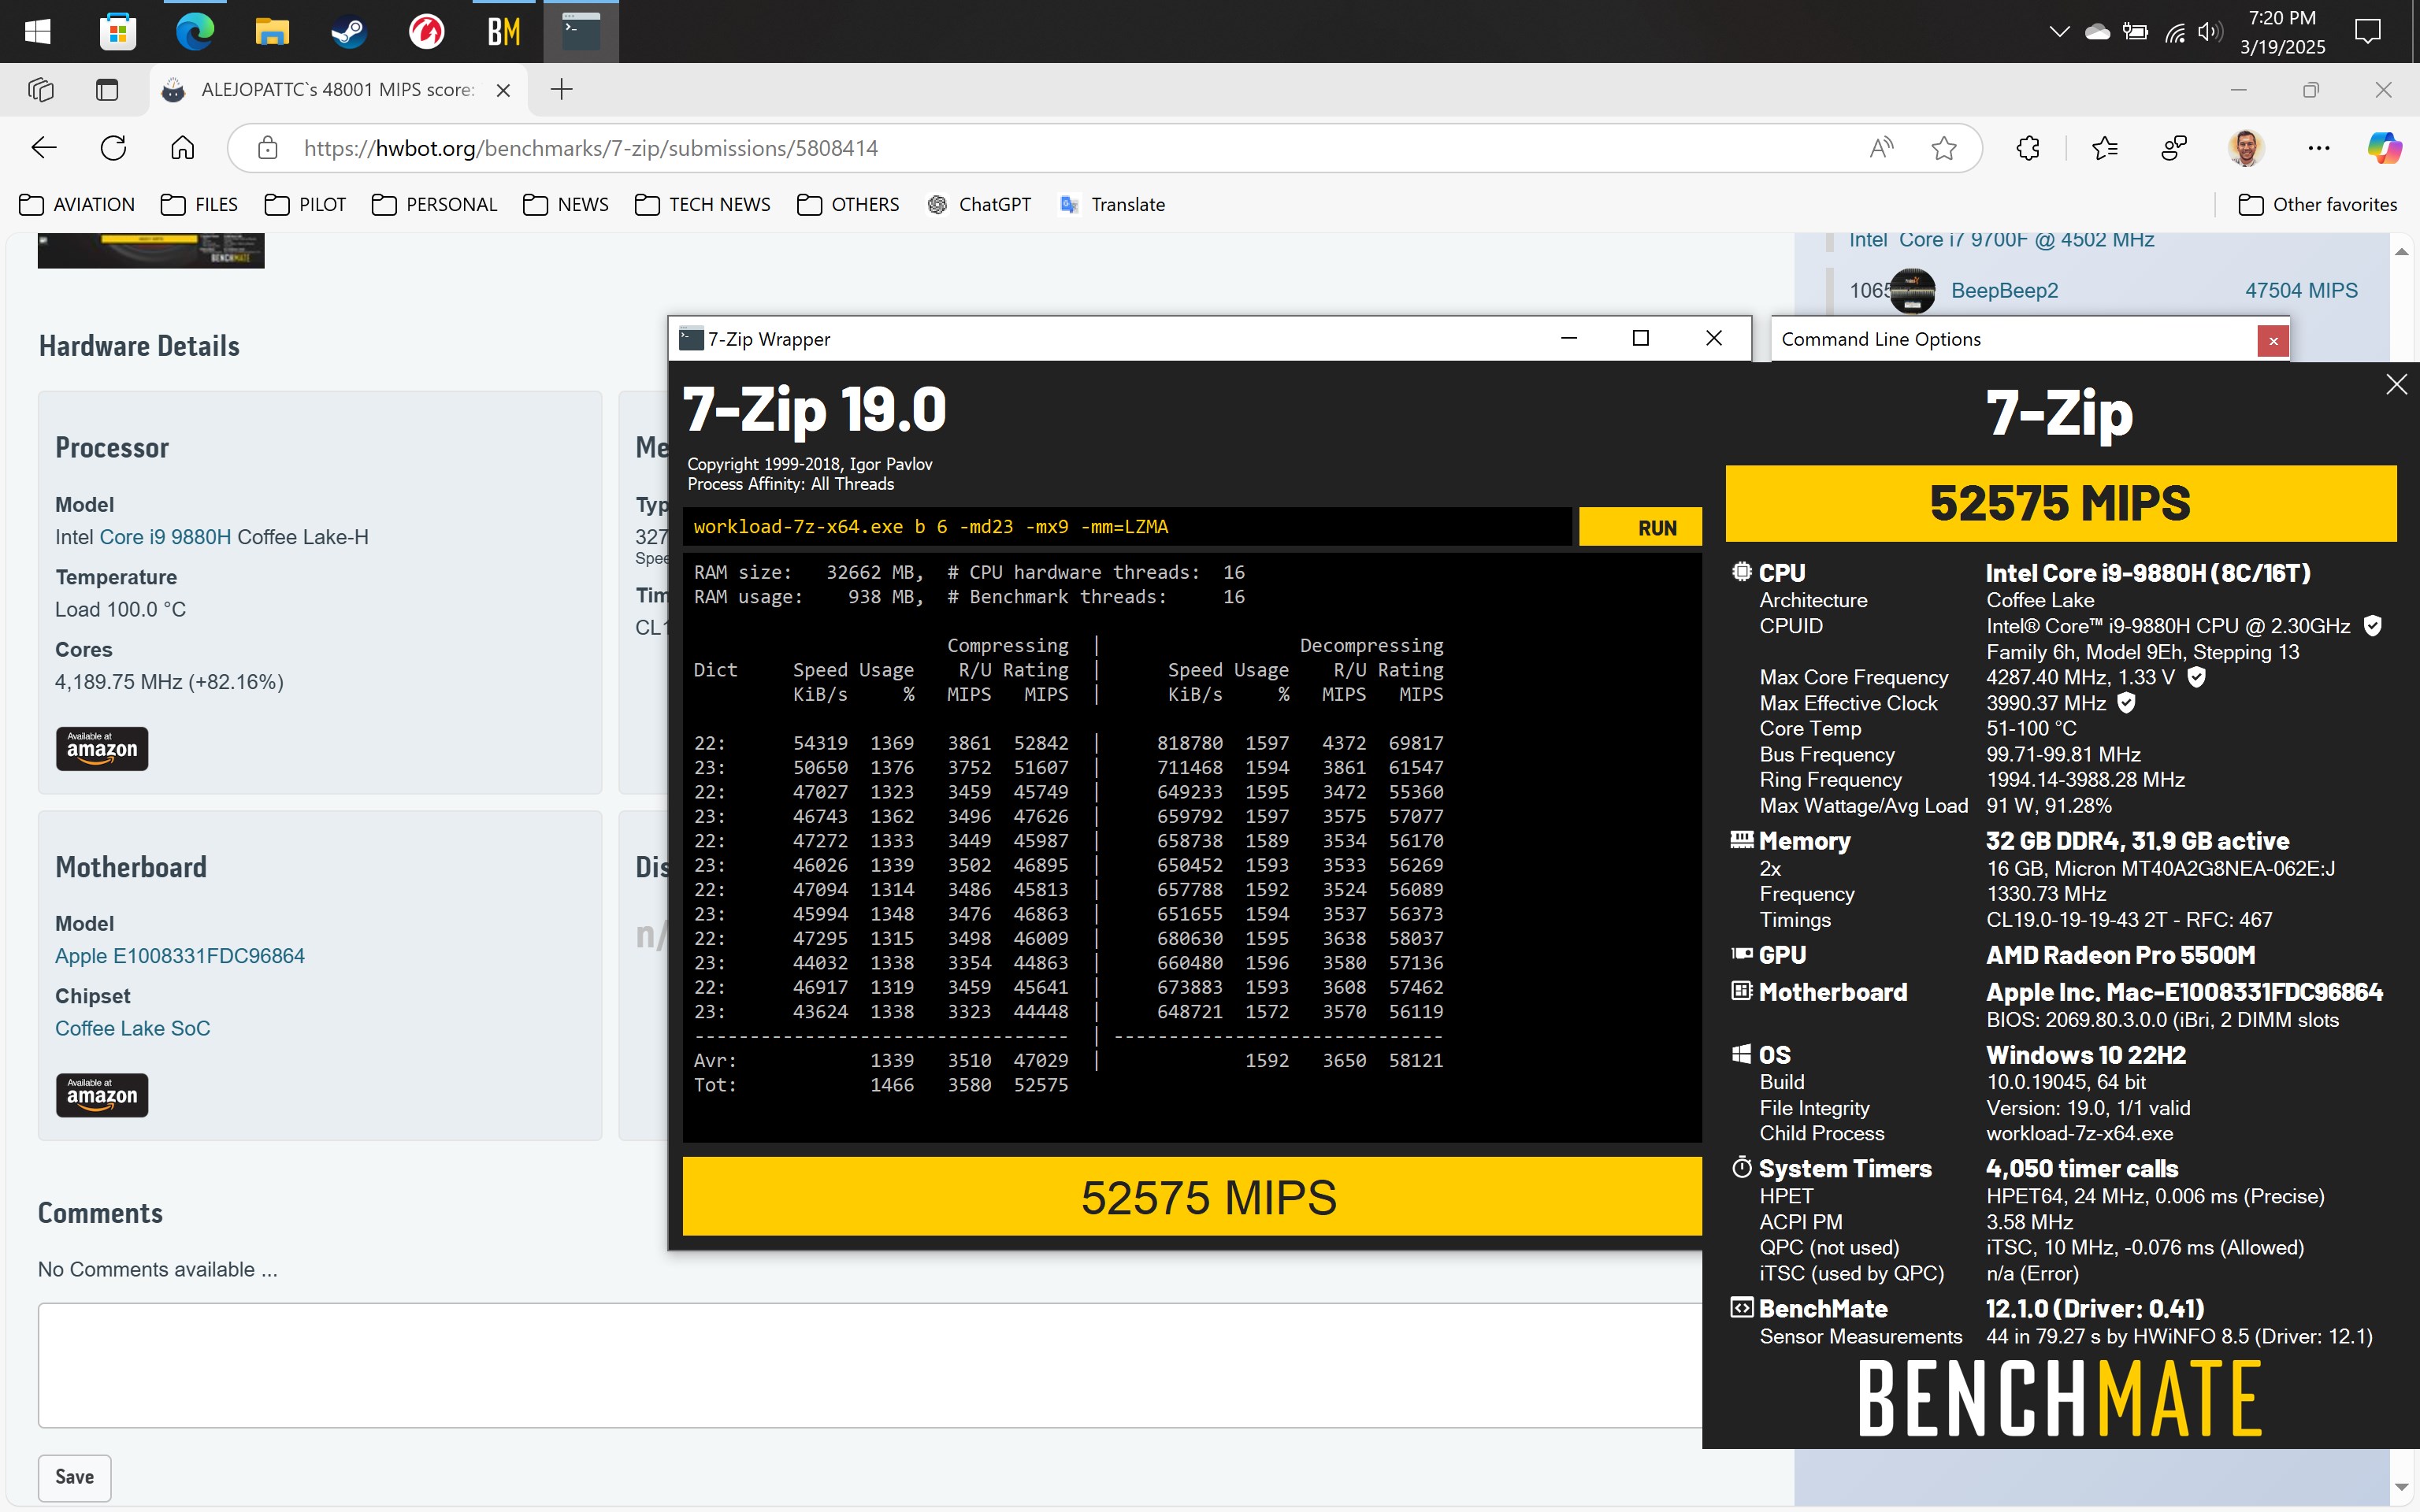The height and width of the screenshot is (1512, 2420).
Task: View site information lock icon
Action: [267, 148]
